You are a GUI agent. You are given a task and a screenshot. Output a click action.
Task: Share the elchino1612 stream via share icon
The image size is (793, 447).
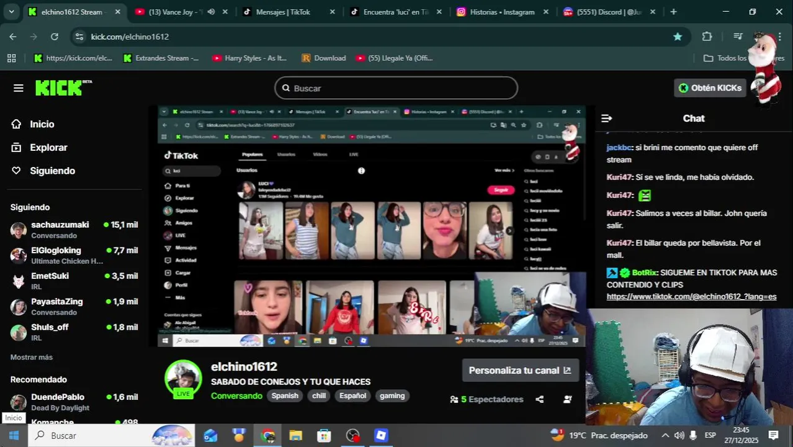539,399
